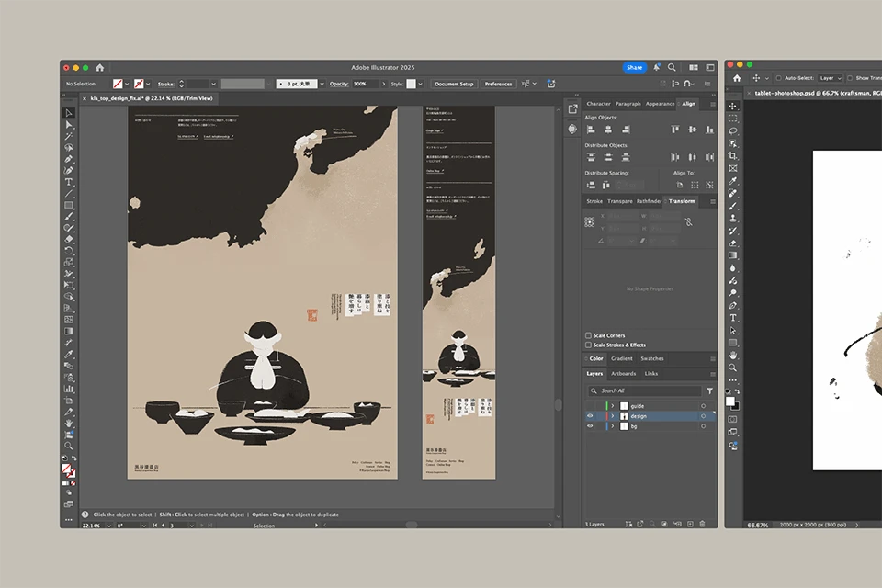Open the brush definition 3 pt dropdown
This screenshot has width=882, height=588.
coord(322,84)
